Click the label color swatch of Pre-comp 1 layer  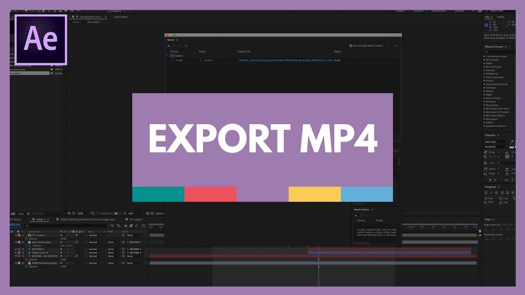19,235
